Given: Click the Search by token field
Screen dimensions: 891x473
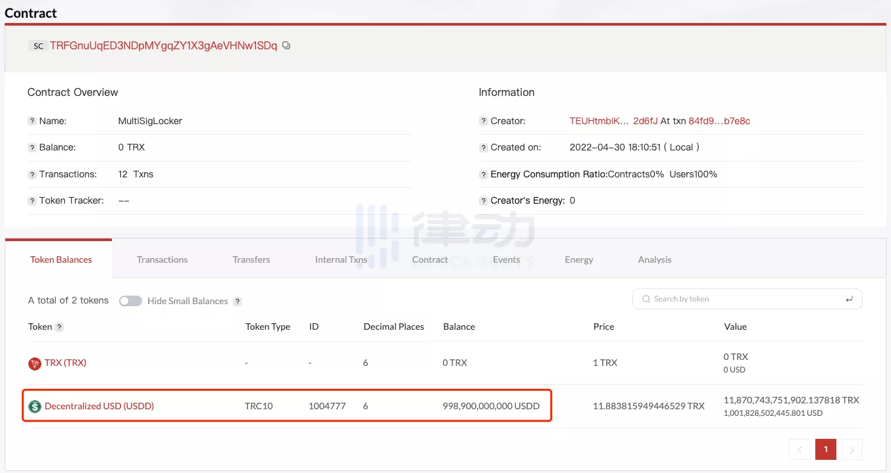Looking at the screenshot, I should click(748, 299).
